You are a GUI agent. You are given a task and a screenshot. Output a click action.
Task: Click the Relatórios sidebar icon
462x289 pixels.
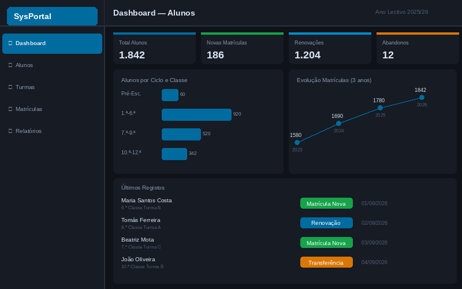pos(10,131)
